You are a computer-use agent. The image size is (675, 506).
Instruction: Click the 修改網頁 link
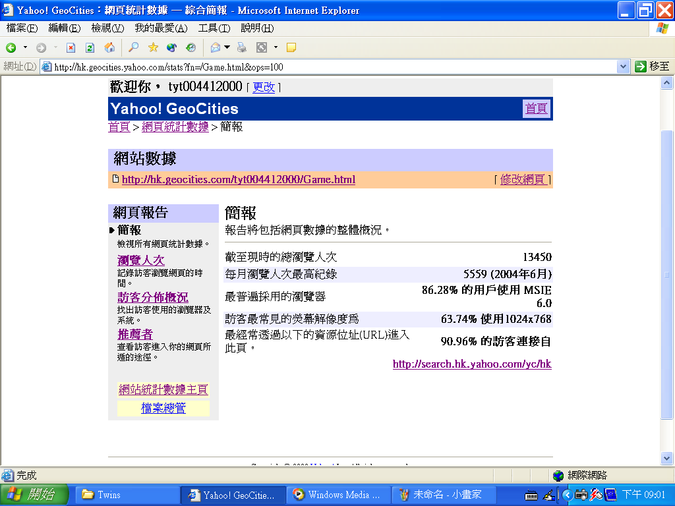523,179
